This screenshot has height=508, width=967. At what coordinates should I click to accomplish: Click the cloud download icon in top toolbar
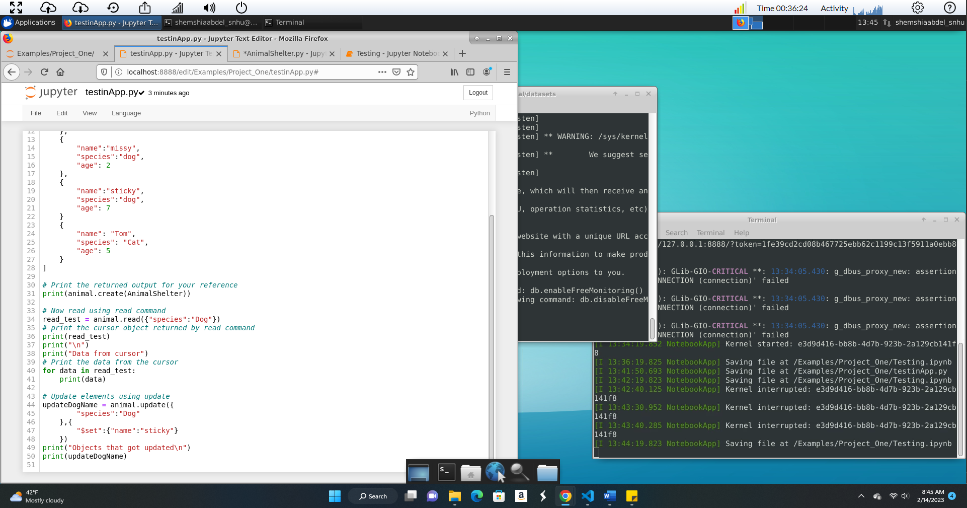coord(80,8)
